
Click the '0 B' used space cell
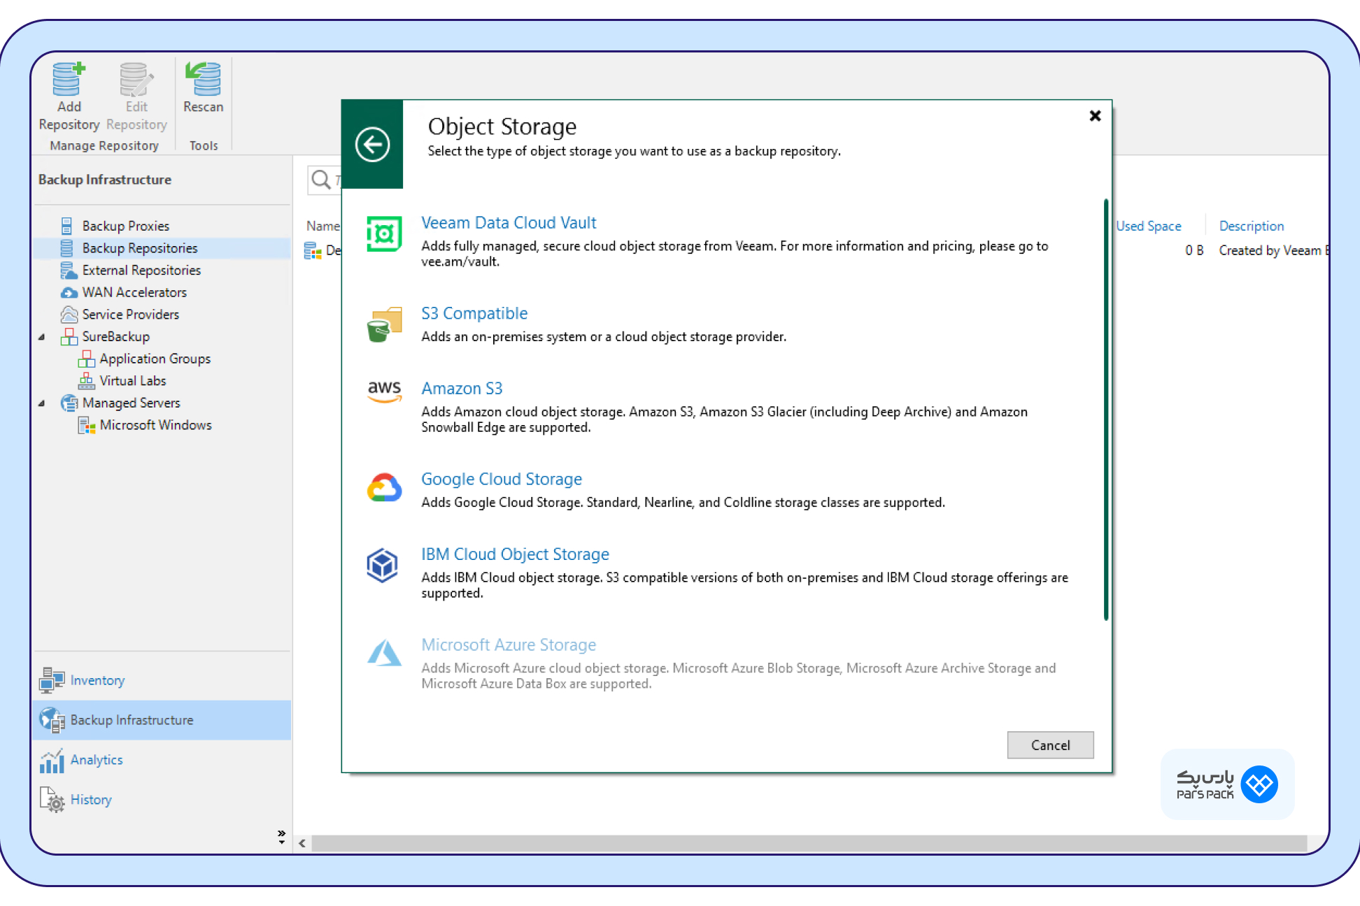click(x=1194, y=250)
